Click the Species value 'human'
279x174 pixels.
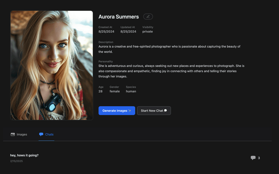coord(131,91)
